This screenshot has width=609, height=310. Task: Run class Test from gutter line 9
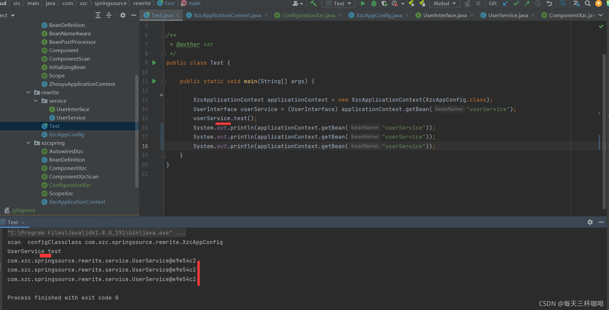tap(154, 63)
